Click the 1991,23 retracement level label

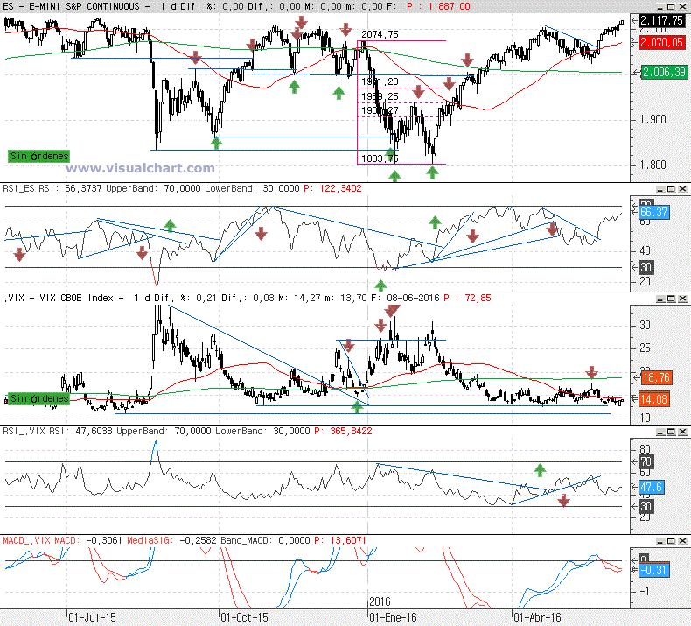(380, 81)
